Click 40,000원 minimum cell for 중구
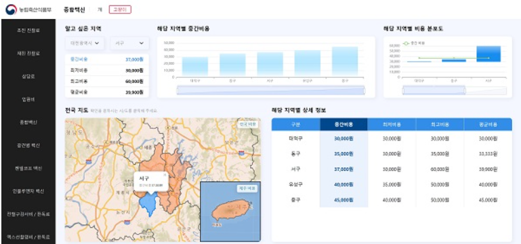This screenshot has width=521, height=244. tap(392, 200)
